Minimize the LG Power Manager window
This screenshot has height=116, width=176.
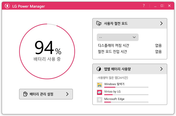(x=155, y=6)
